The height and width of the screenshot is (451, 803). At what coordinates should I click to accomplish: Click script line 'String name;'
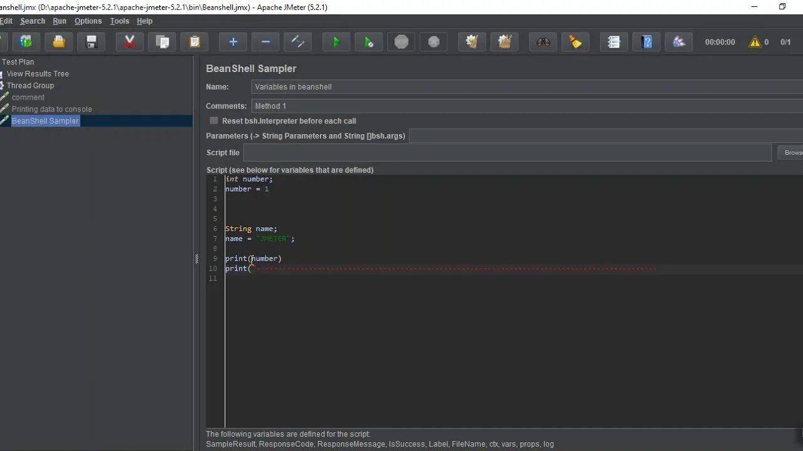click(x=251, y=229)
